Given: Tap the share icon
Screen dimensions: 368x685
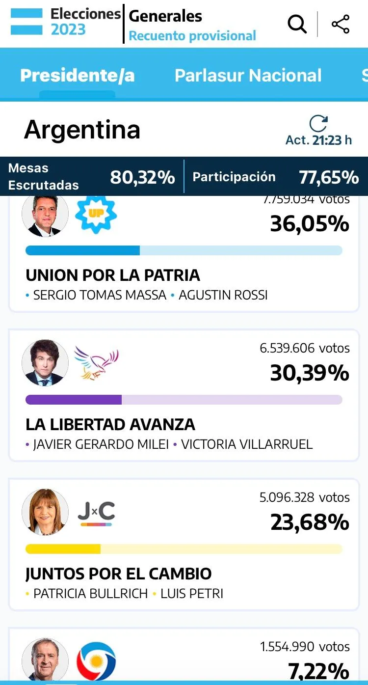Looking at the screenshot, I should [341, 24].
